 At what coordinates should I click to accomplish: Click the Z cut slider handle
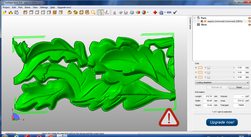click(209, 77)
